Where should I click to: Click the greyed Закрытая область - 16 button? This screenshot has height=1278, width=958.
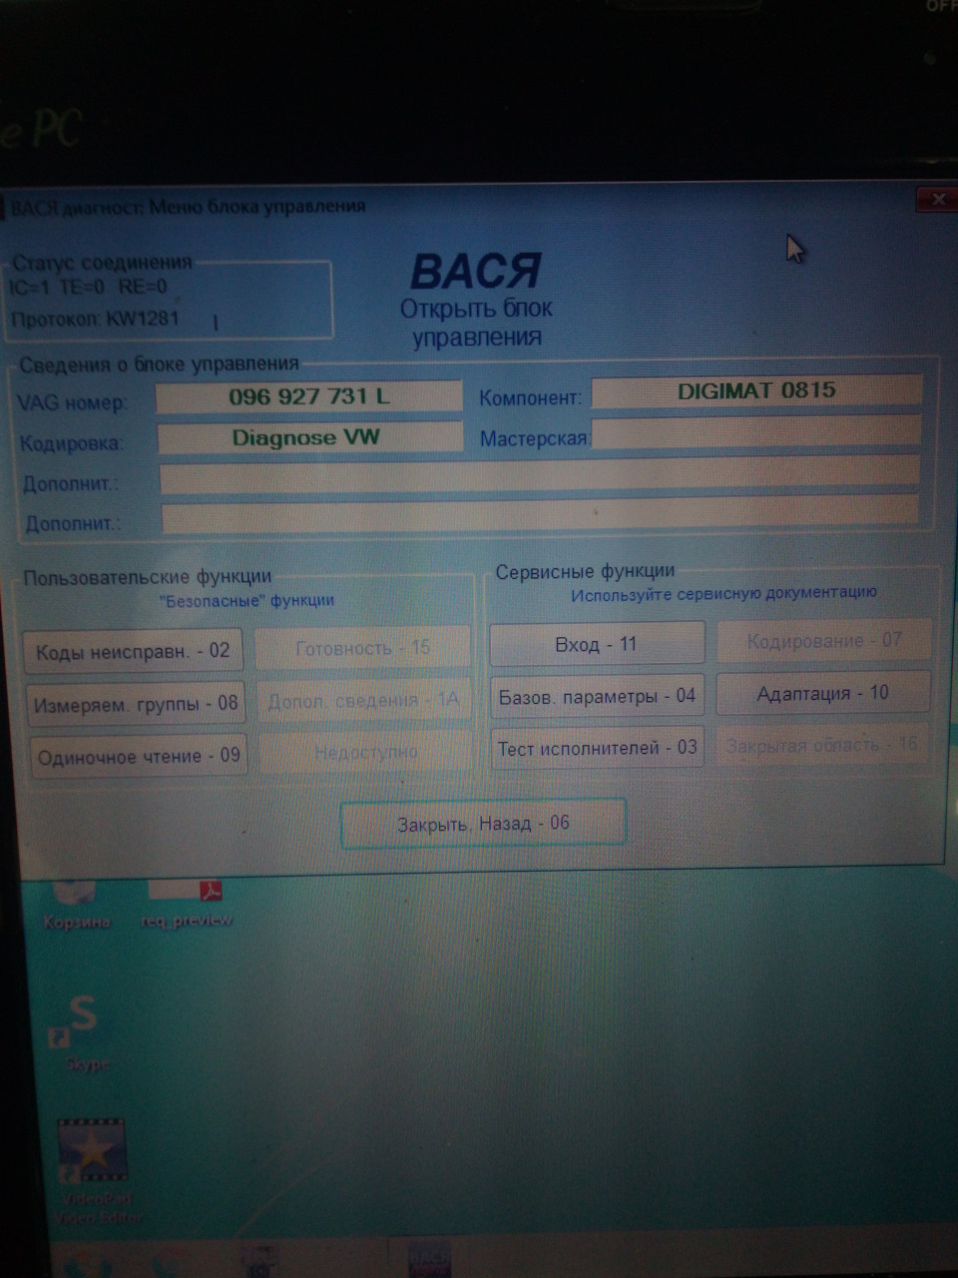(822, 745)
